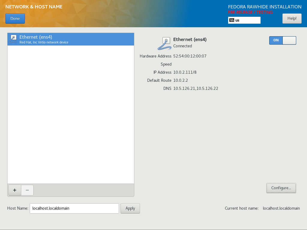Open the us keyboard layout indicator
Screen dimensions: 307x230
pos(244,20)
